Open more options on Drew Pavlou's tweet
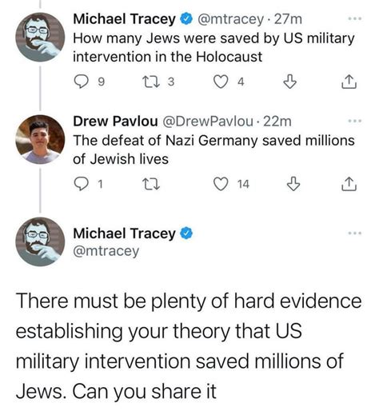 click(x=355, y=121)
